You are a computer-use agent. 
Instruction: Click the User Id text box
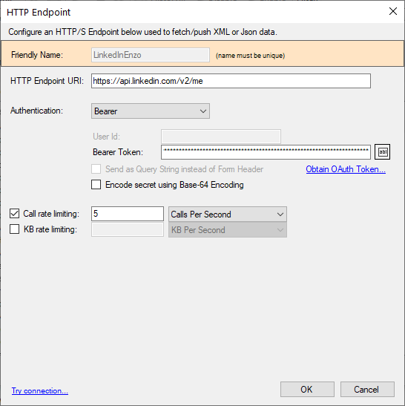221,137
